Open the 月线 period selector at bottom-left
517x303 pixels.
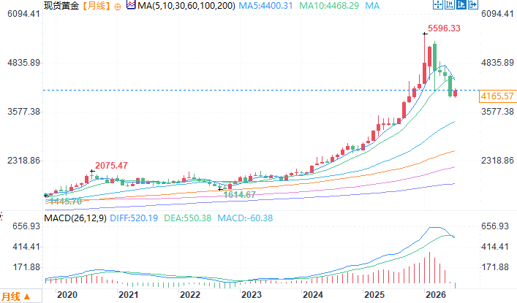[16, 296]
